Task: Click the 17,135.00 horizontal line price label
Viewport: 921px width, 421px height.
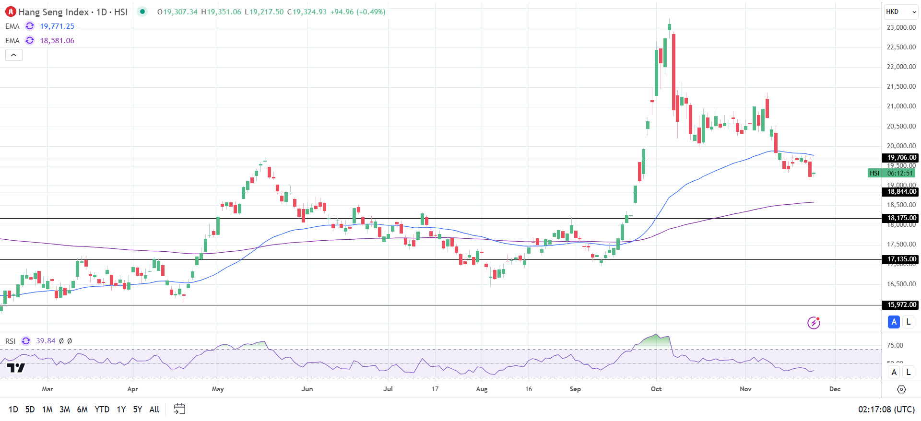Action: pyautogui.click(x=901, y=259)
